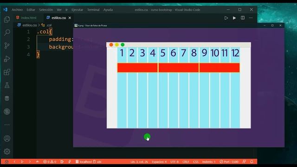Click the feedback icon in status bar

[244, 162]
